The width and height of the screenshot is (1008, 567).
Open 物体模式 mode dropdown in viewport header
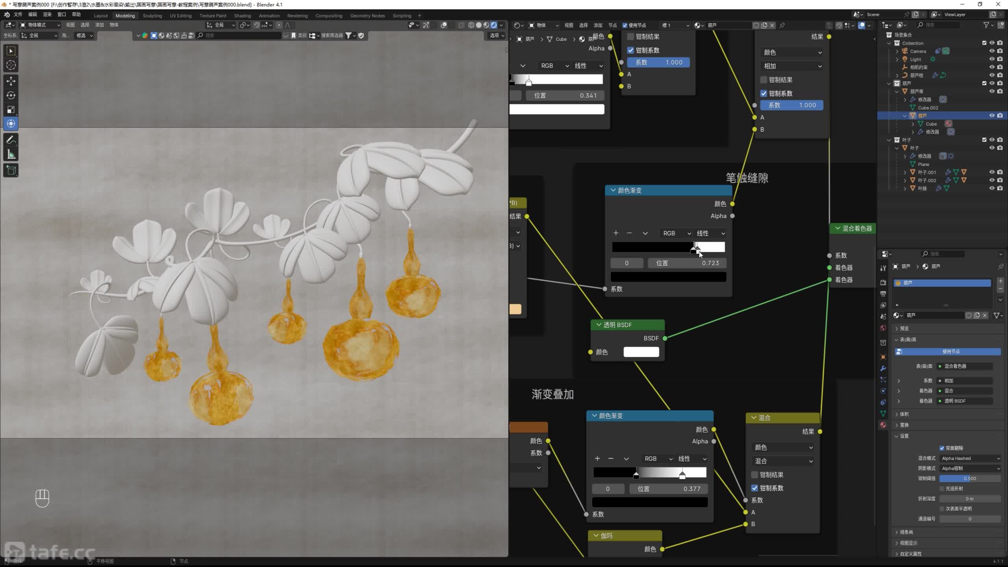[x=40, y=25]
